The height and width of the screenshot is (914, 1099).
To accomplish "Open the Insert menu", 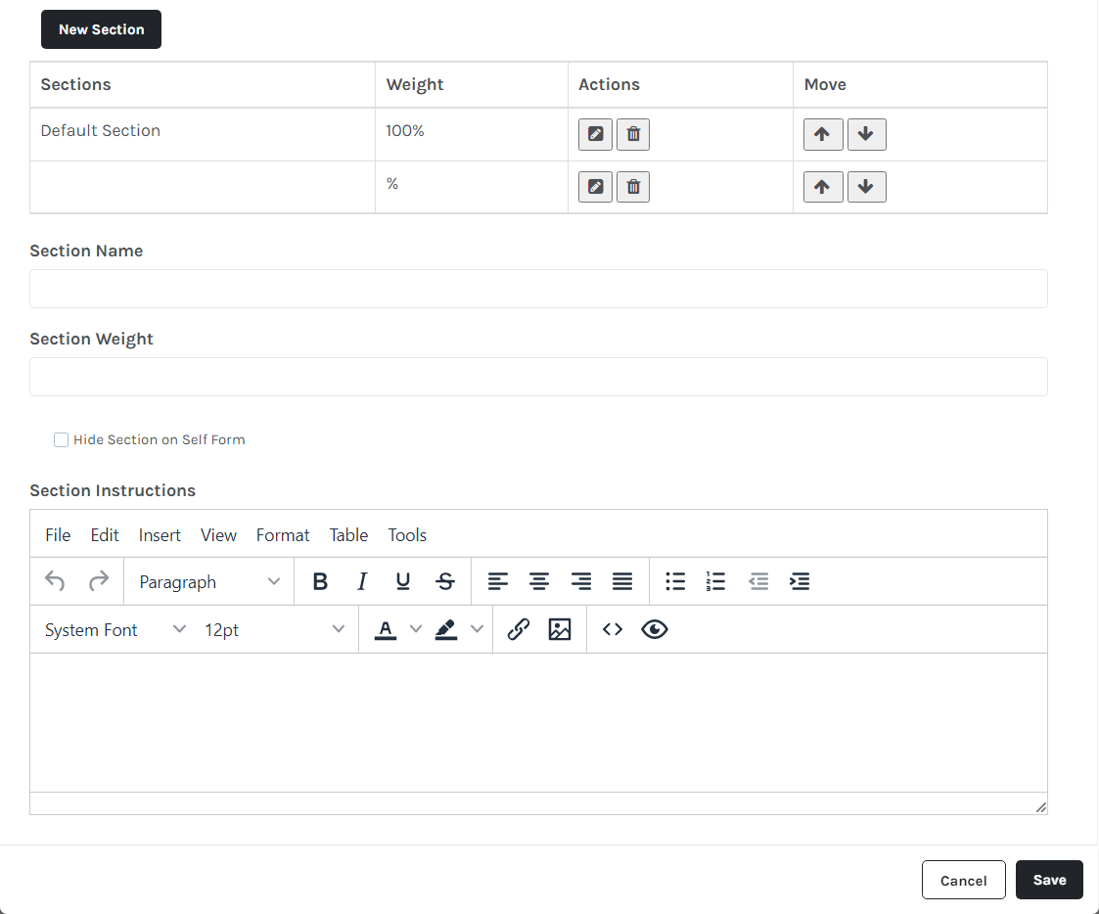I will pos(160,535).
